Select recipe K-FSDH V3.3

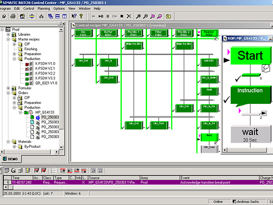(x=45, y=78)
